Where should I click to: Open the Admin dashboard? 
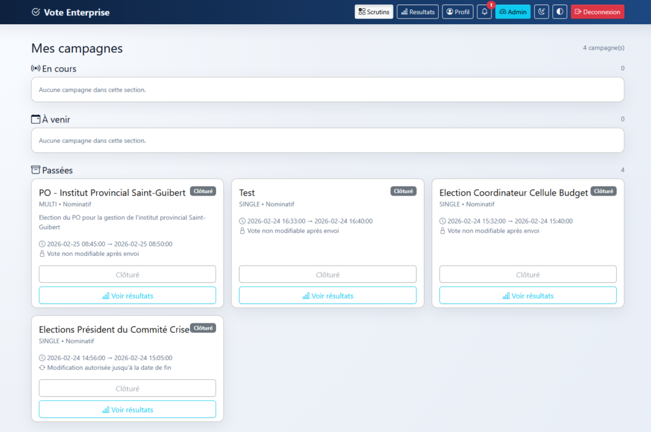click(x=513, y=12)
